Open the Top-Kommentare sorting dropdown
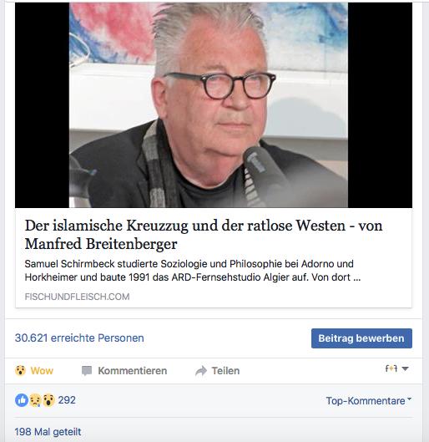The image size is (429, 442). point(368,400)
